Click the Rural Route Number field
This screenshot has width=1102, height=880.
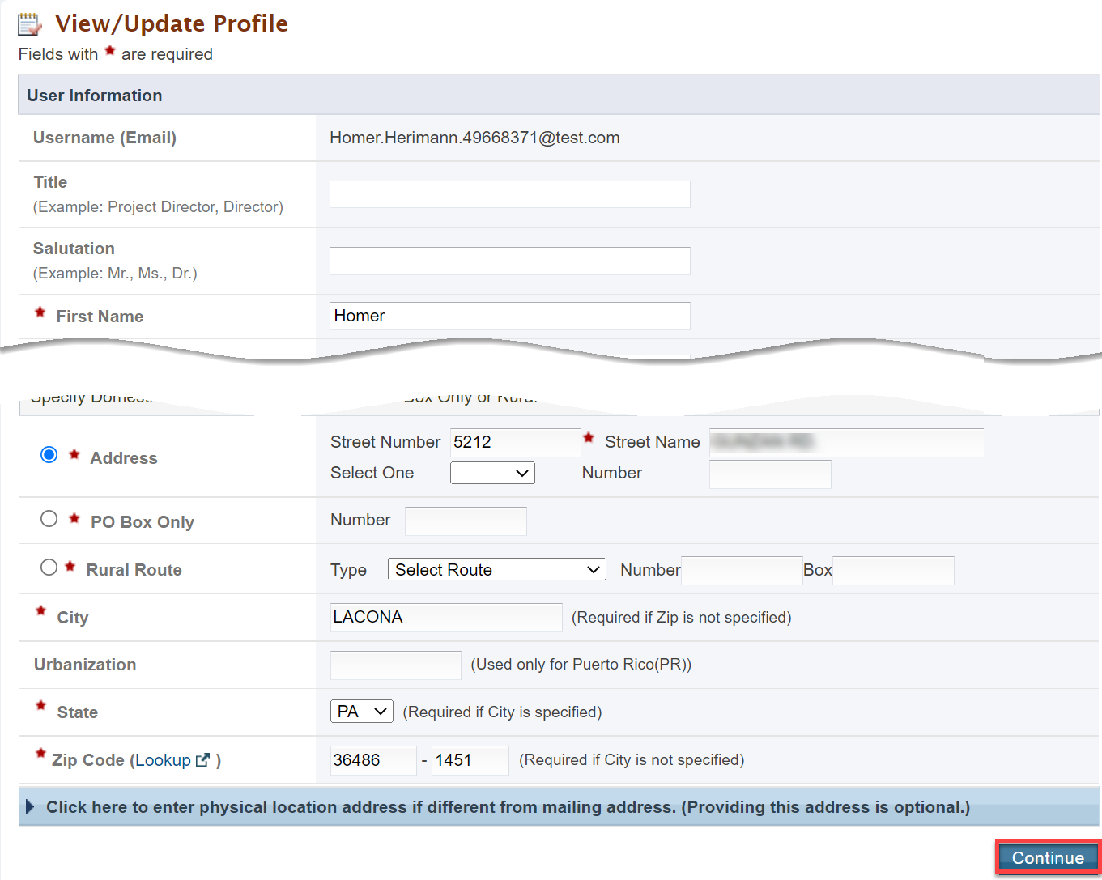(742, 570)
